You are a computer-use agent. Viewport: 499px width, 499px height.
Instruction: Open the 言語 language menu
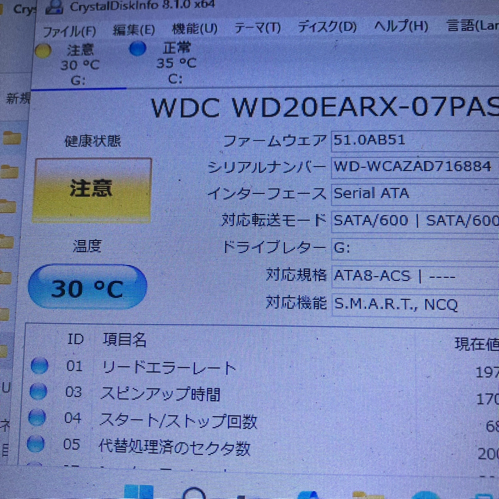(473, 25)
